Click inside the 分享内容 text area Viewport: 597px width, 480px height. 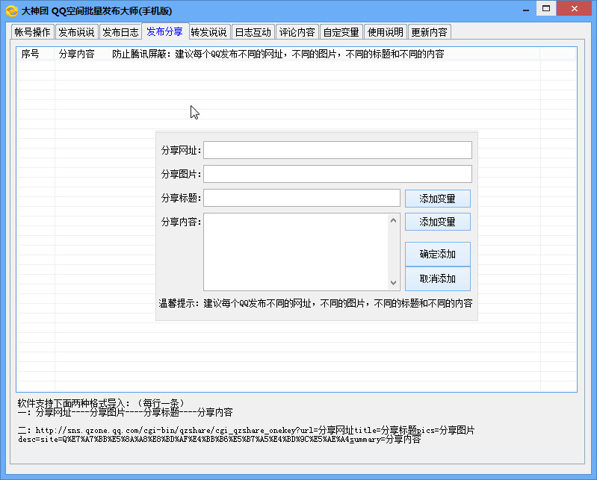point(296,252)
